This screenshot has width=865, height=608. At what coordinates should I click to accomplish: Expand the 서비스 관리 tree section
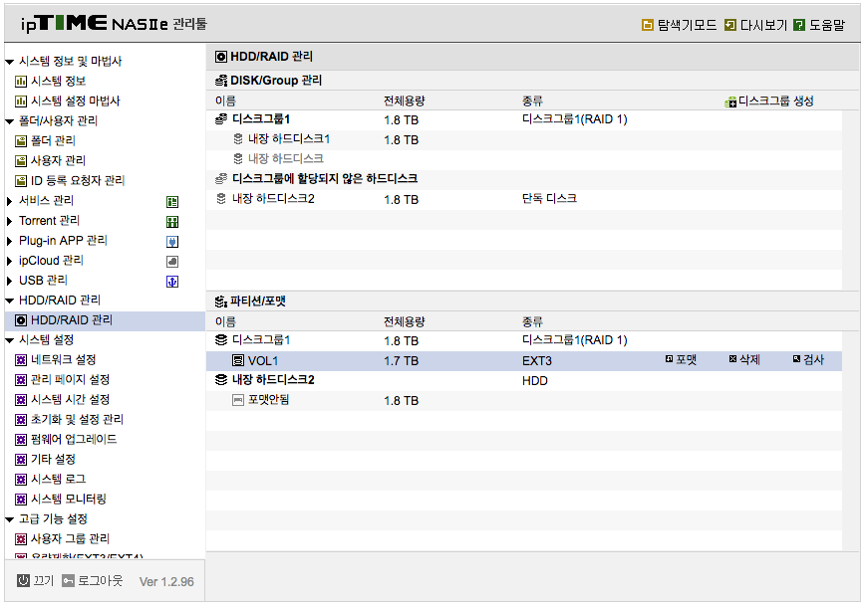coord(9,201)
